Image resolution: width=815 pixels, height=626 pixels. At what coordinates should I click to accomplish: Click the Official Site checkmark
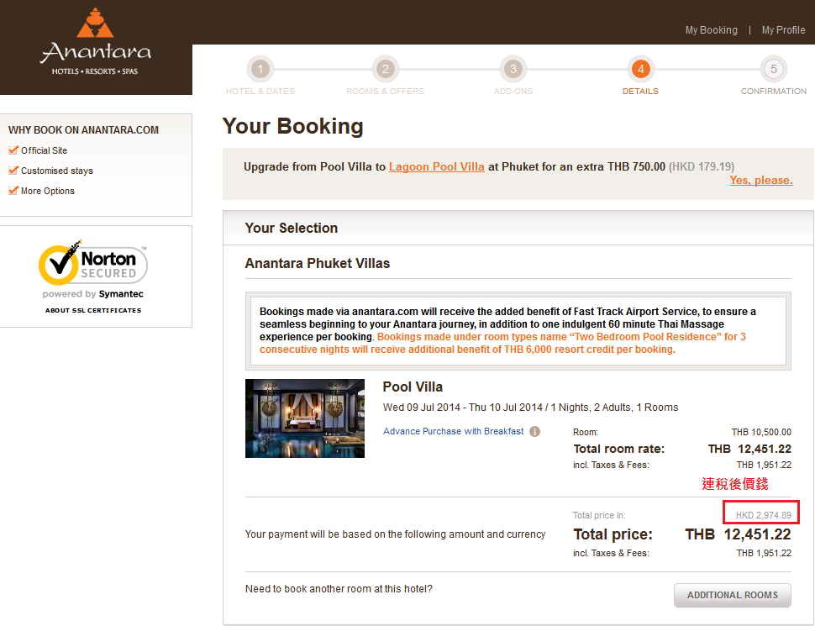coord(13,150)
